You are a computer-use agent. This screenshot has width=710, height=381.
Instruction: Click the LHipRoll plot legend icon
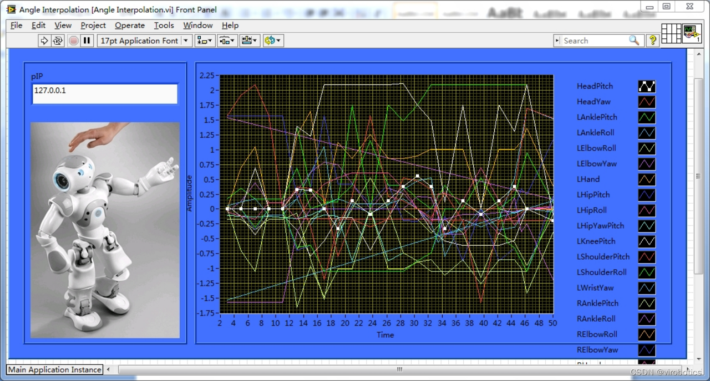point(646,210)
